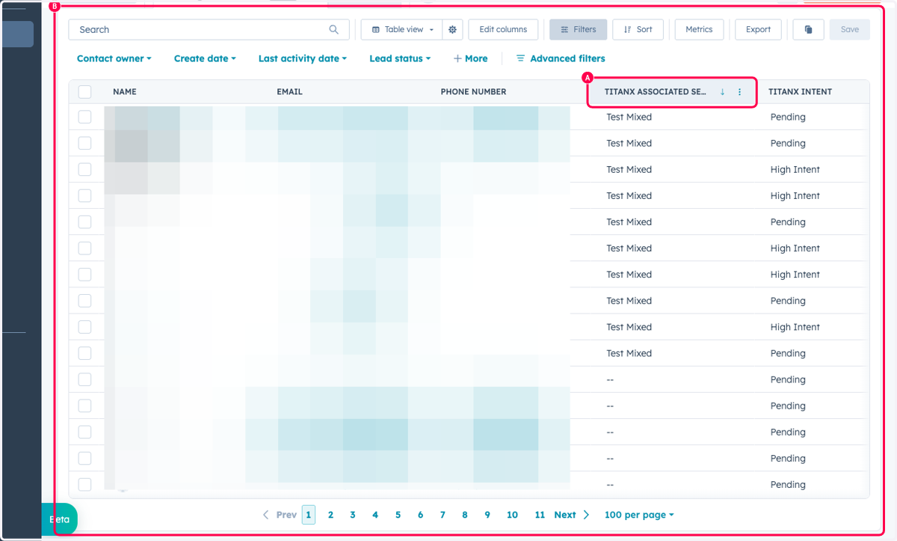Image resolution: width=897 pixels, height=541 pixels.
Task: Go to next page chevron
Action: pos(586,515)
